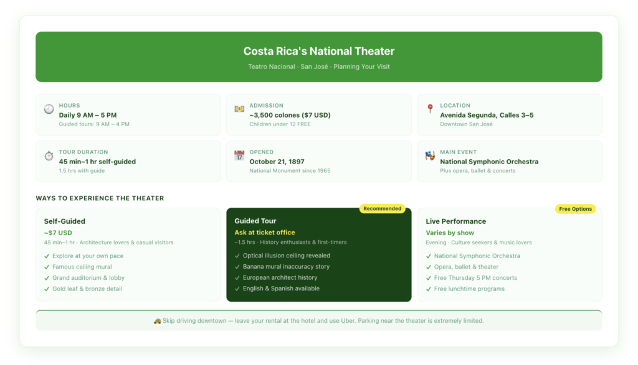Click 'Daily 9 AM – 5 PM' hours text
The image size is (638, 365).
(88, 115)
